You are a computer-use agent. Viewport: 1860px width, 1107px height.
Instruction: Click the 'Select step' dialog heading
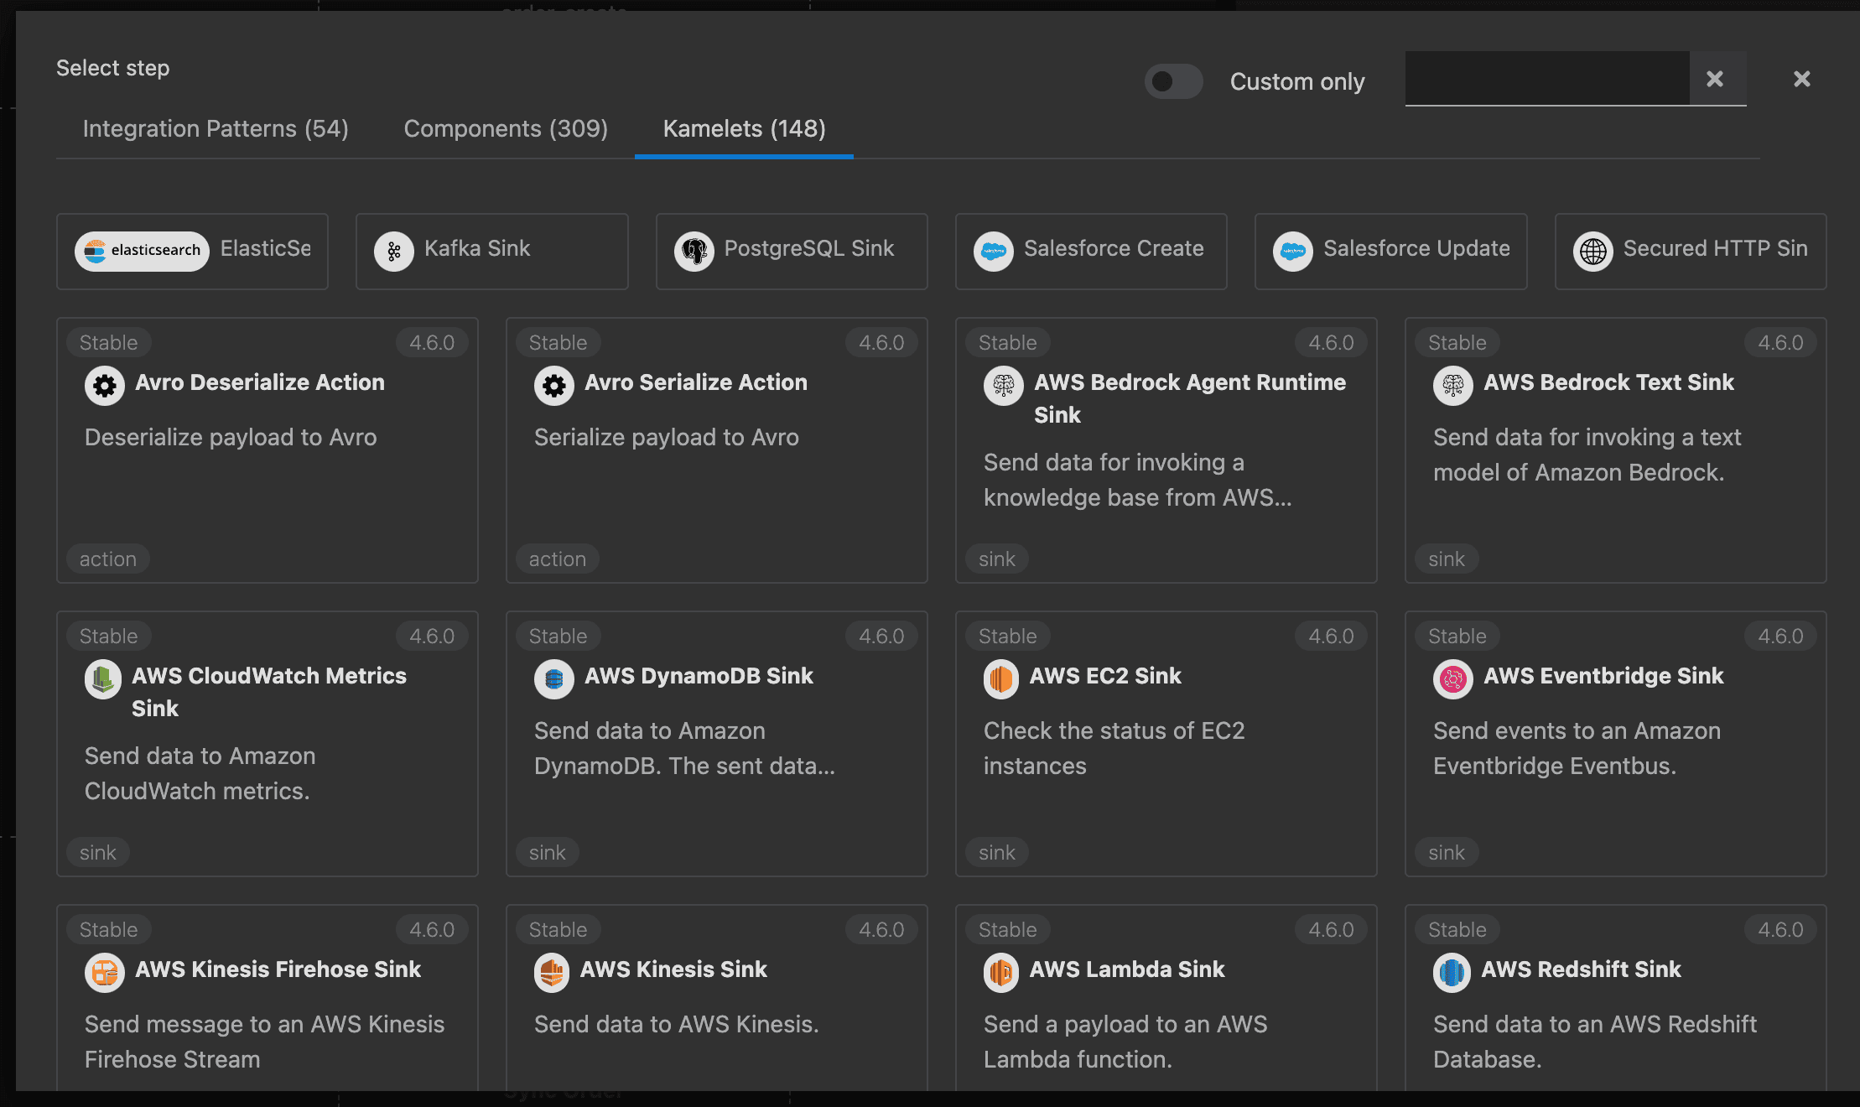(113, 68)
